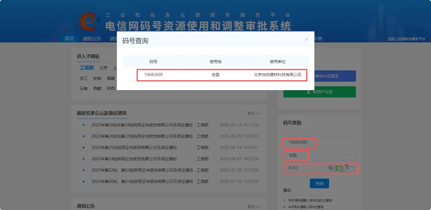Image resolution: width=431 pixels, height=210 pixels.
Task: Focus the captcha input containing 8743
Action: click(304, 168)
